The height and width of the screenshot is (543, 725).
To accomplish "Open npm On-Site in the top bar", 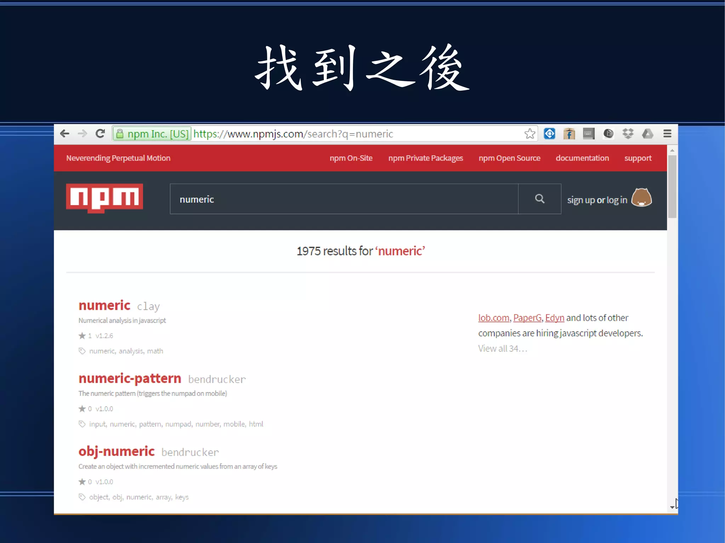I will point(351,158).
